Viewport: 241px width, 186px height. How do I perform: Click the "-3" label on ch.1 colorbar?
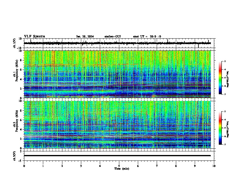pos(224,61)
